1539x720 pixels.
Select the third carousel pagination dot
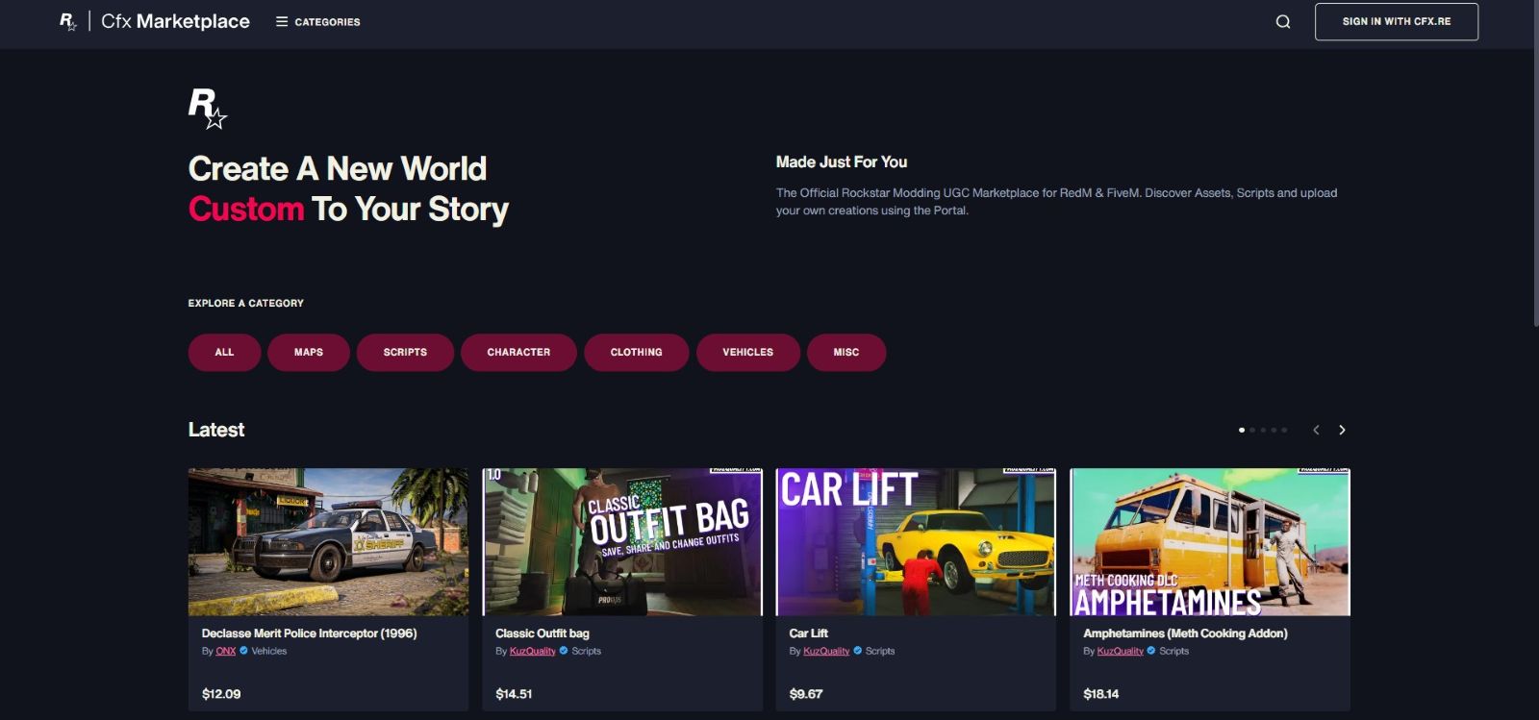(1263, 430)
